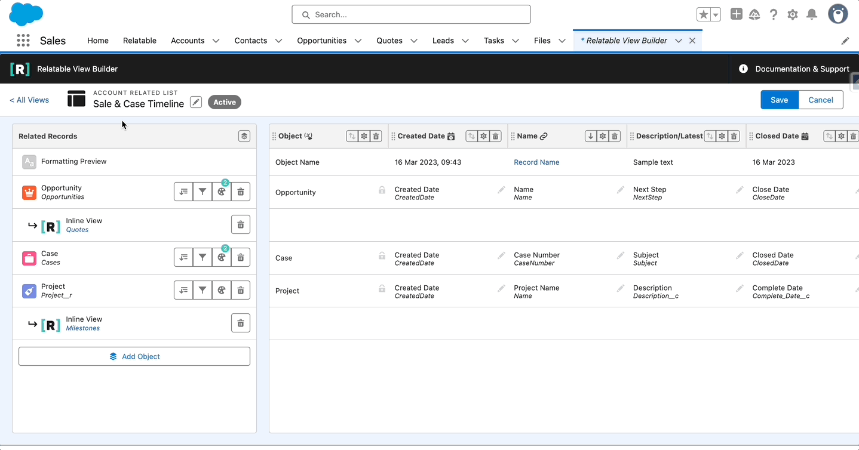Open Project formatting palette icon
This screenshot has height=450, width=859.
[222, 290]
